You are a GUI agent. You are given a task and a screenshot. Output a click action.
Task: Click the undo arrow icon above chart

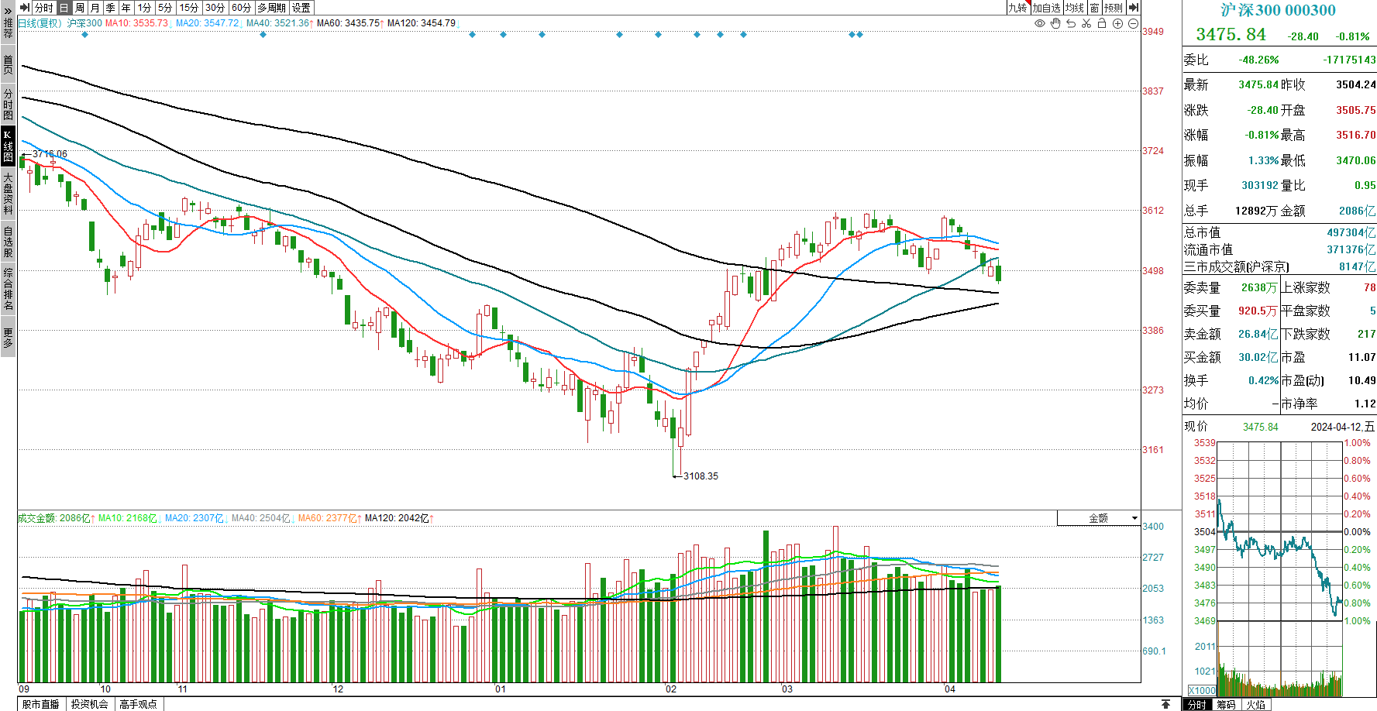[1071, 23]
